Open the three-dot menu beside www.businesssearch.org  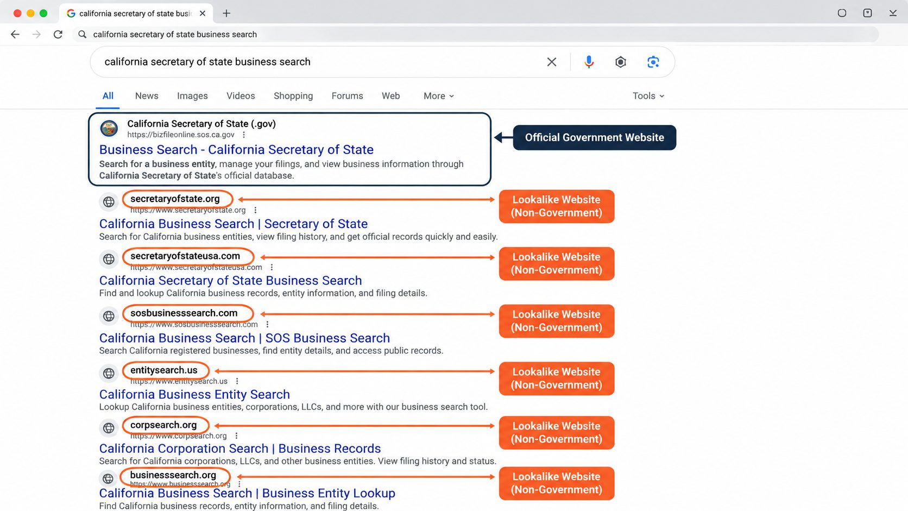pos(239,484)
